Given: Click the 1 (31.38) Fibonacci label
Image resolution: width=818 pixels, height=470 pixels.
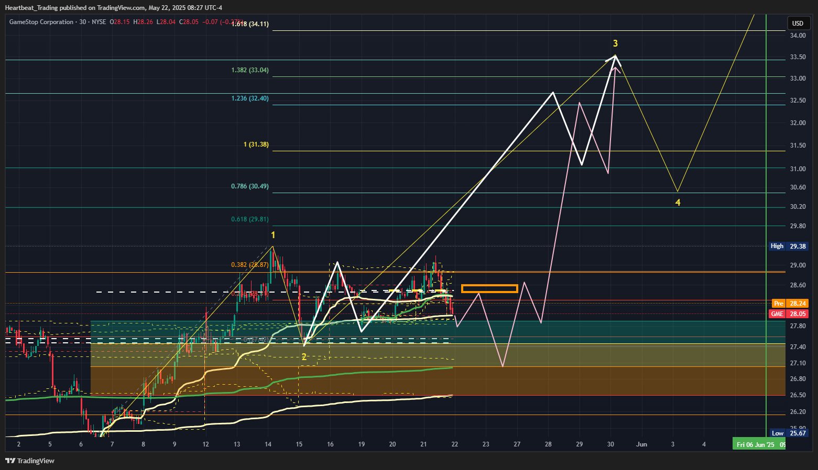Looking at the screenshot, I should pyautogui.click(x=256, y=144).
